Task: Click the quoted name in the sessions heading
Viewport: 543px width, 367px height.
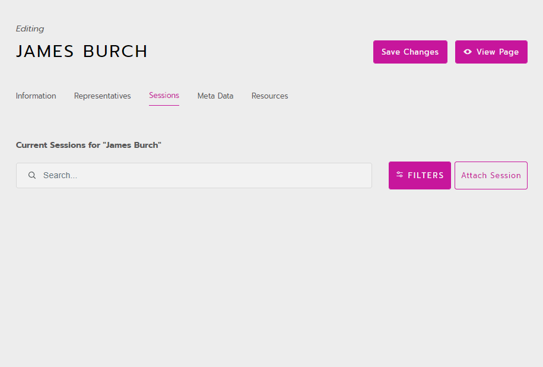Action: pos(132,145)
